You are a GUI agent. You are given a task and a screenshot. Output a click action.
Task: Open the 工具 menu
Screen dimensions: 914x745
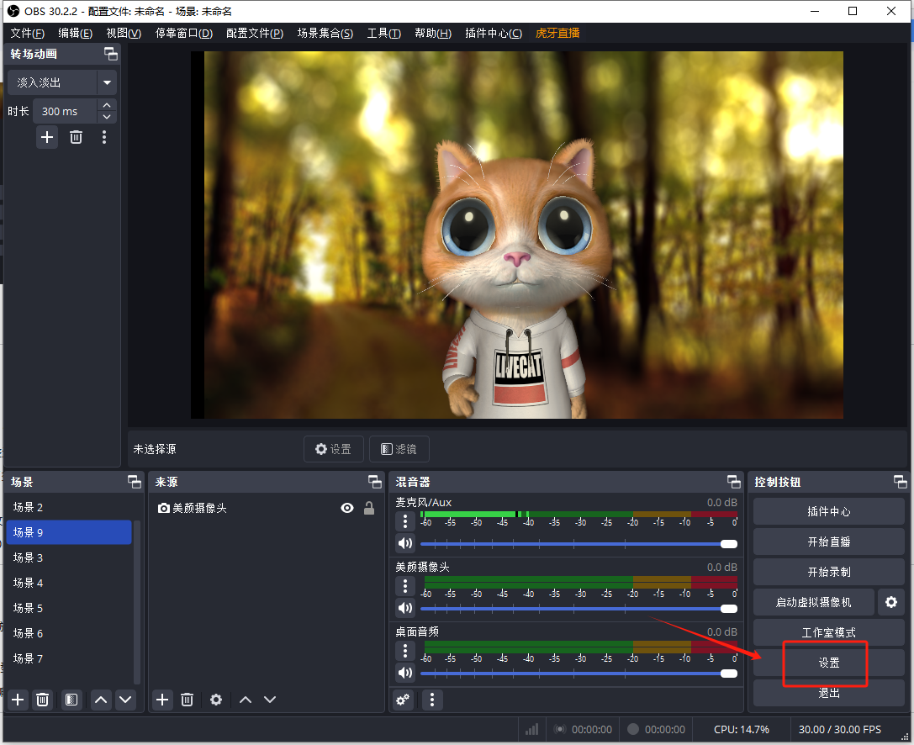(383, 34)
